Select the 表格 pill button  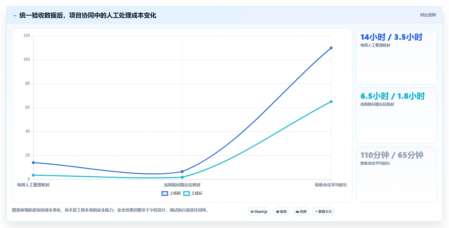281,212
